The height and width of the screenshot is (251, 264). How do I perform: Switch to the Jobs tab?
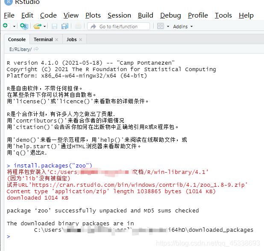(72, 39)
